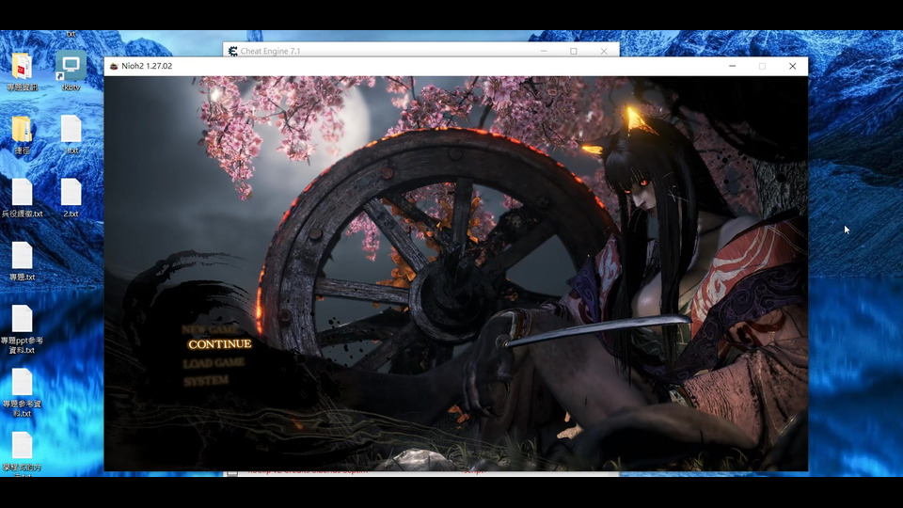Click the Nioh2 1.27.02 title text
This screenshot has width=903, height=508.
pyautogui.click(x=147, y=66)
